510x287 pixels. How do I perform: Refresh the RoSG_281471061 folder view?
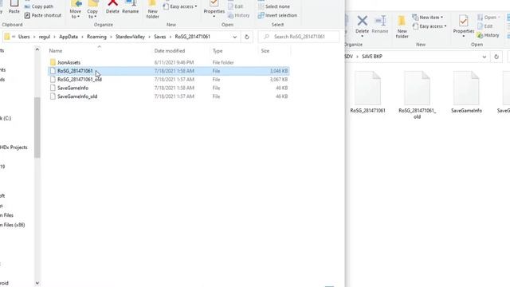click(246, 37)
